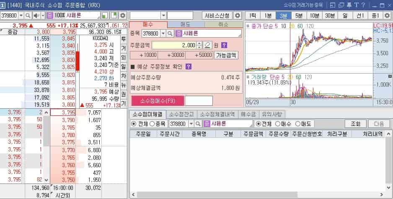Select the 종목 radio button
393x199 pixels.
152,124
